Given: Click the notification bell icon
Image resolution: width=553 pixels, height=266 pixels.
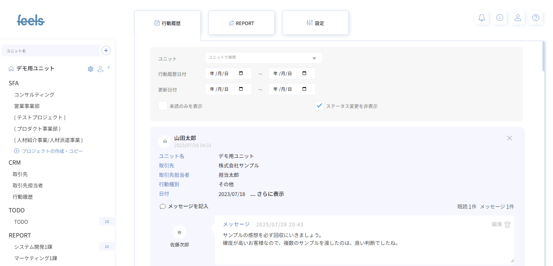Looking at the screenshot, I should pos(482,18).
